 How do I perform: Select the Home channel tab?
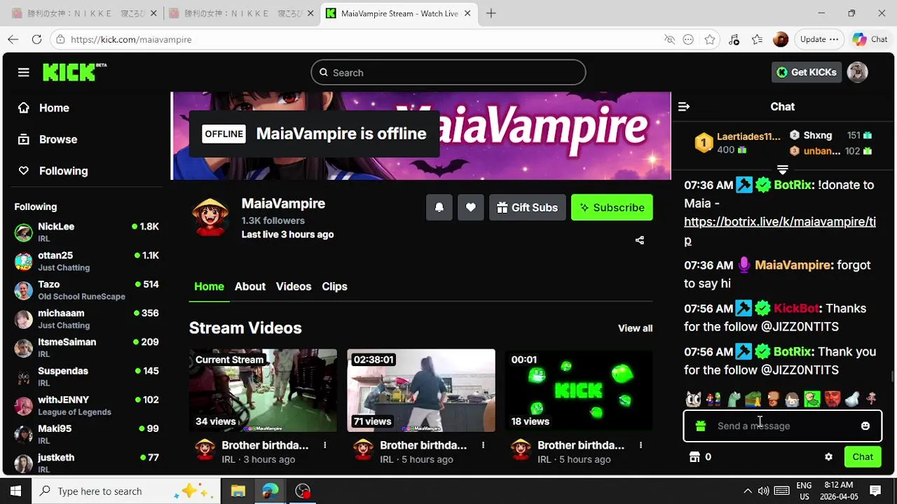click(209, 286)
